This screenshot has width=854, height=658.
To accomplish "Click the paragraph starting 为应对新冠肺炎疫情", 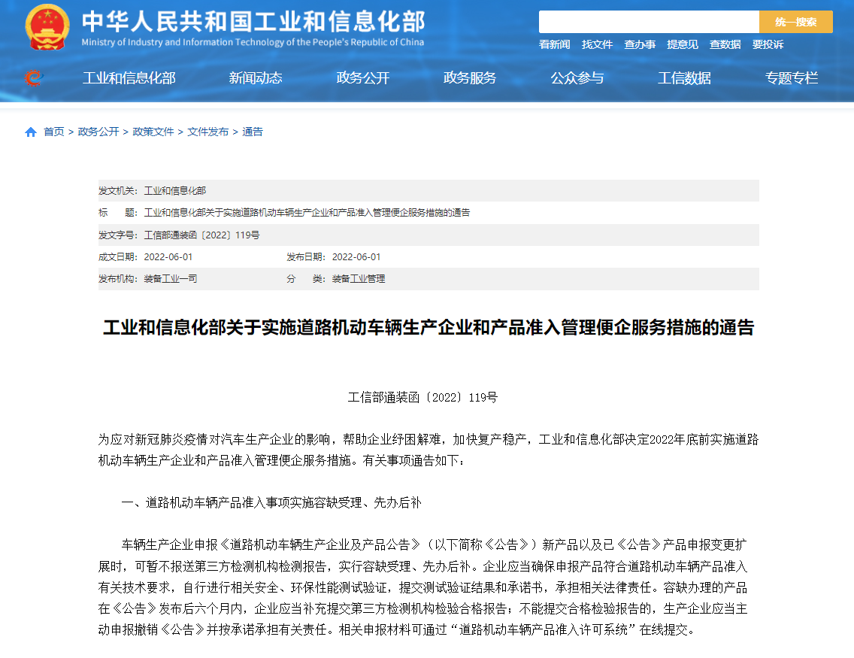I will [428, 450].
